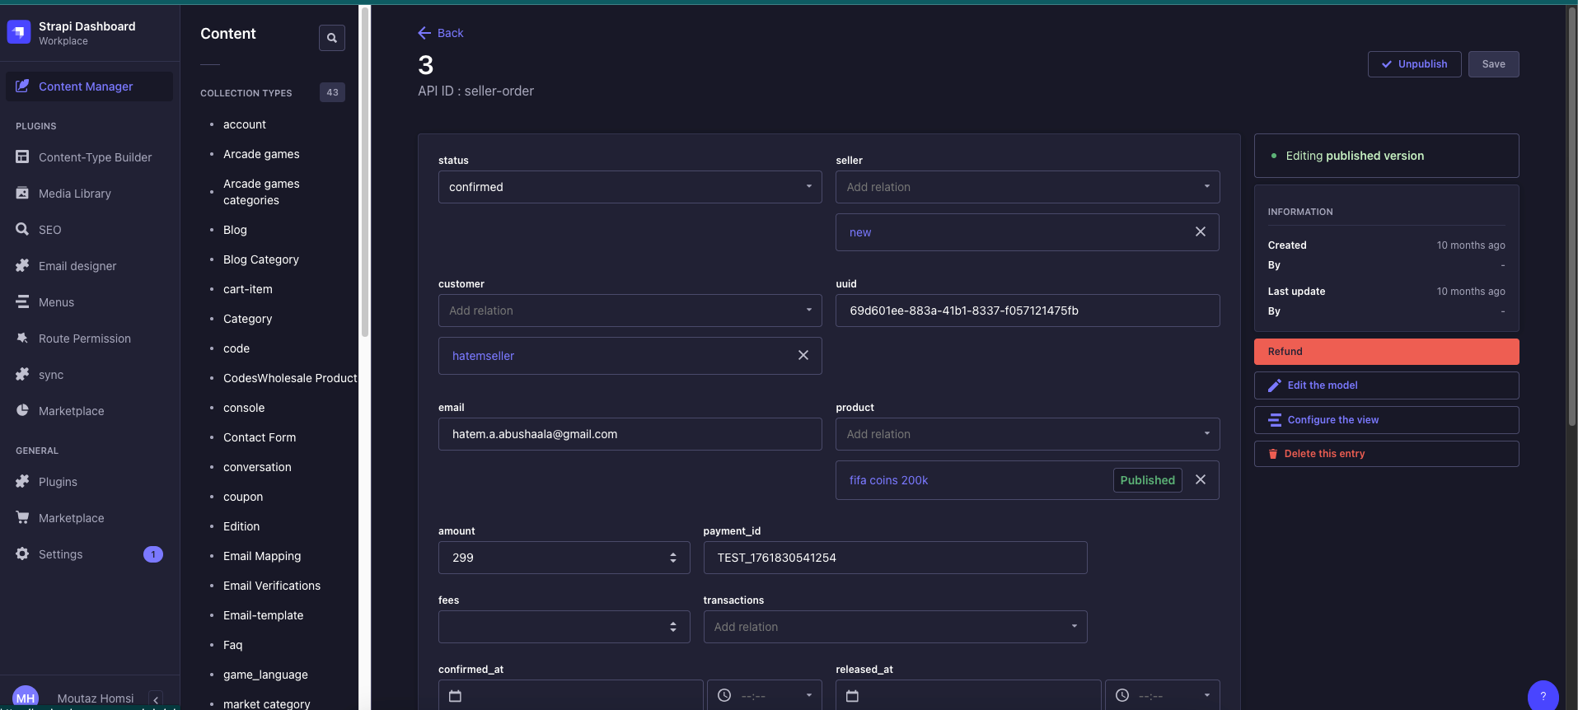Open the Arcade games collection type
This screenshot has width=1578, height=710.
261,154
